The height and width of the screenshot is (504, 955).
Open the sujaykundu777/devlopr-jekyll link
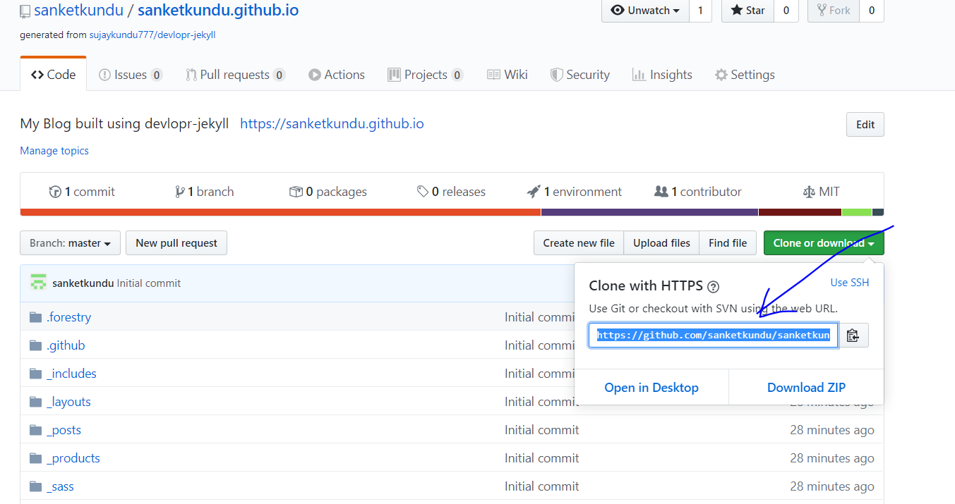[152, 33]
